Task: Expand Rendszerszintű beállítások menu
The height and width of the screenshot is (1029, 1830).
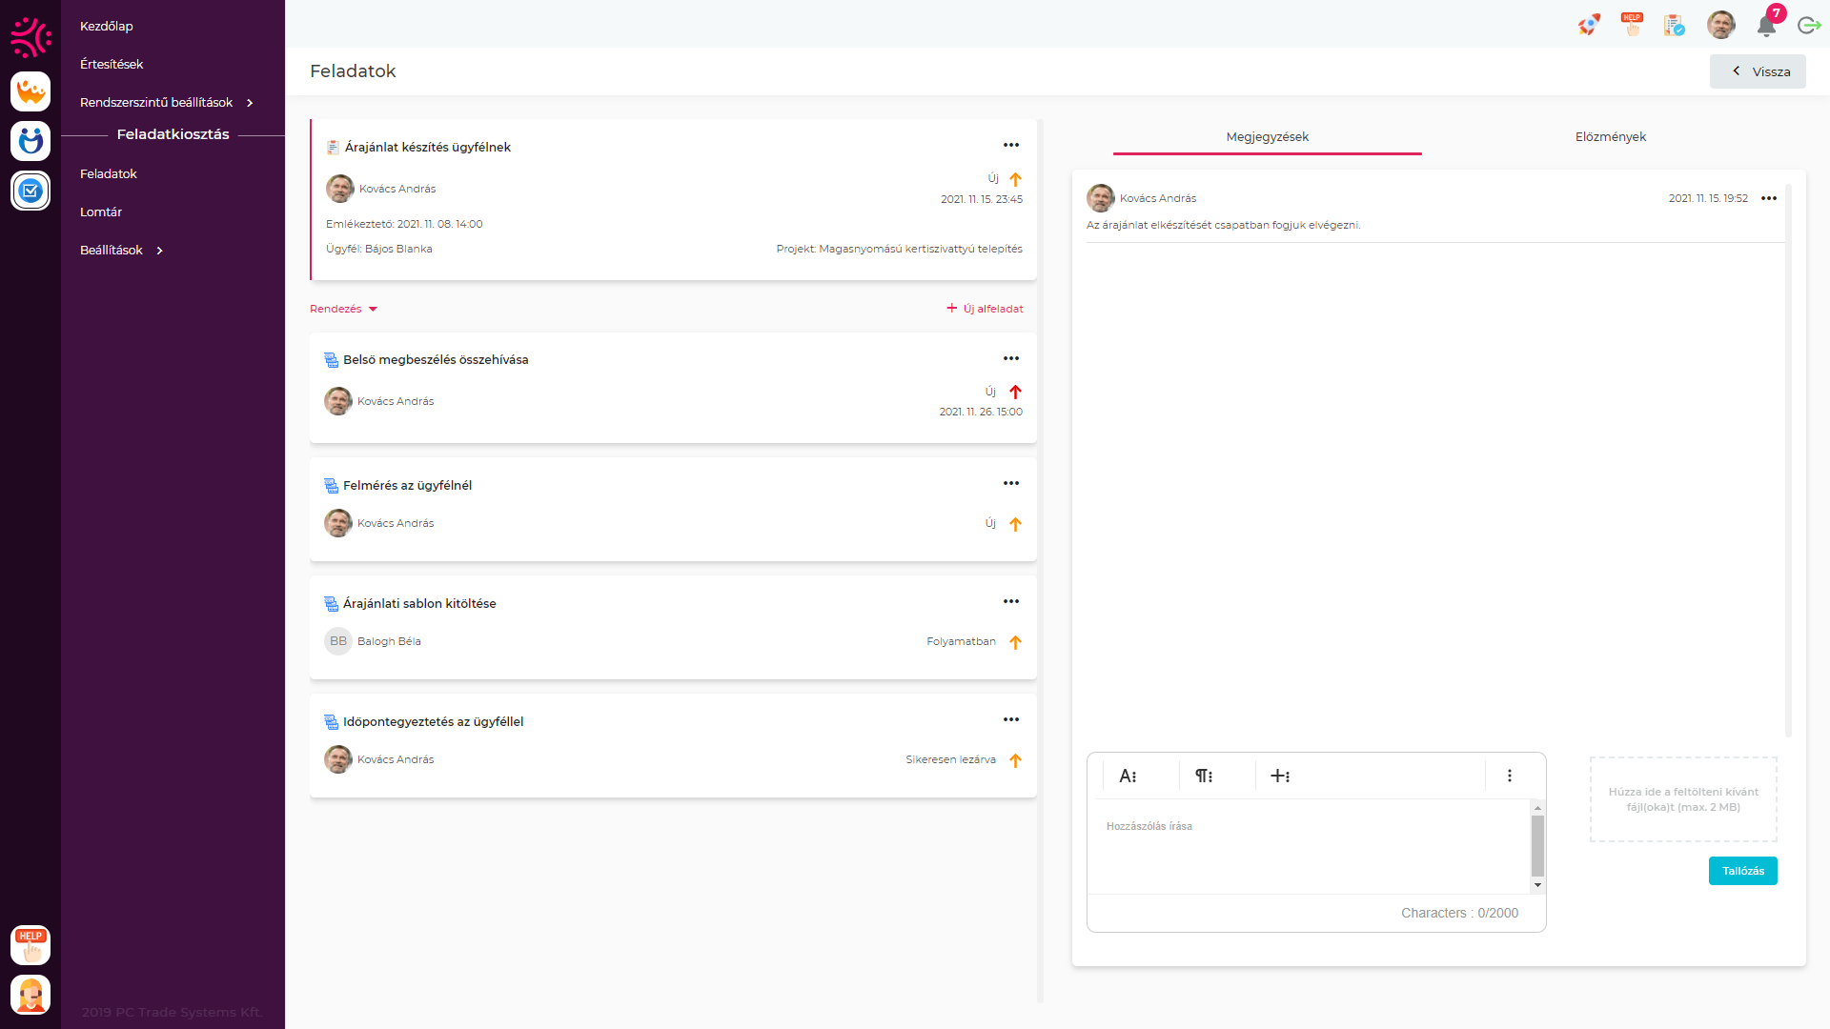Action: [166, 102]
